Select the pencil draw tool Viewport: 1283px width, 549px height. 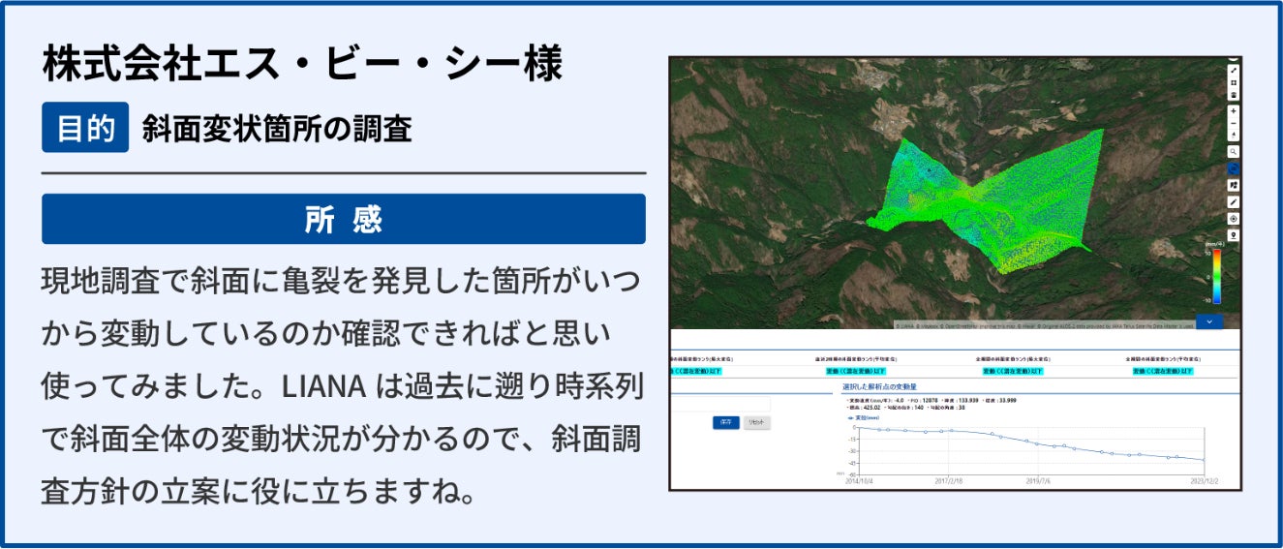click(1234, 201)
